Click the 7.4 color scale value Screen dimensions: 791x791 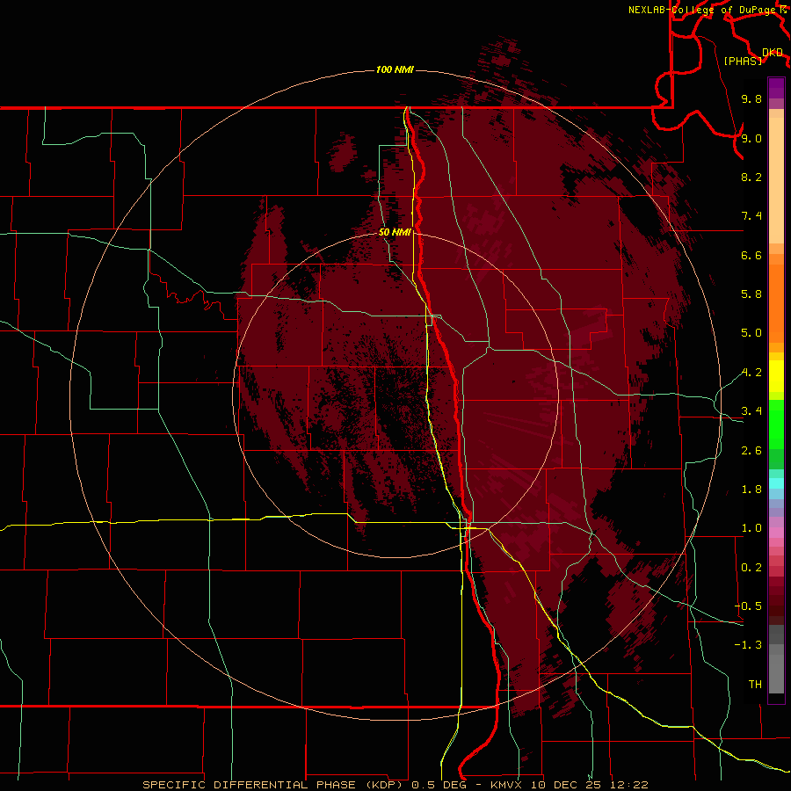pyautogui.click(x=751, y=216)
